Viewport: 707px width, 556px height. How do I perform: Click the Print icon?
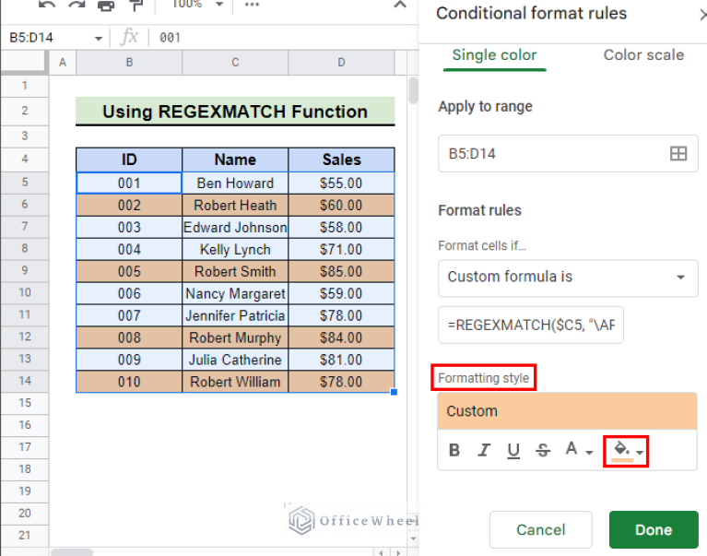106,6
